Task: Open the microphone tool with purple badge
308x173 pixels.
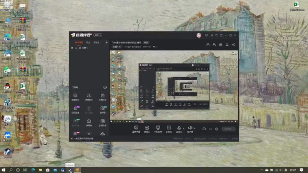Action: (x=75, y=110)
